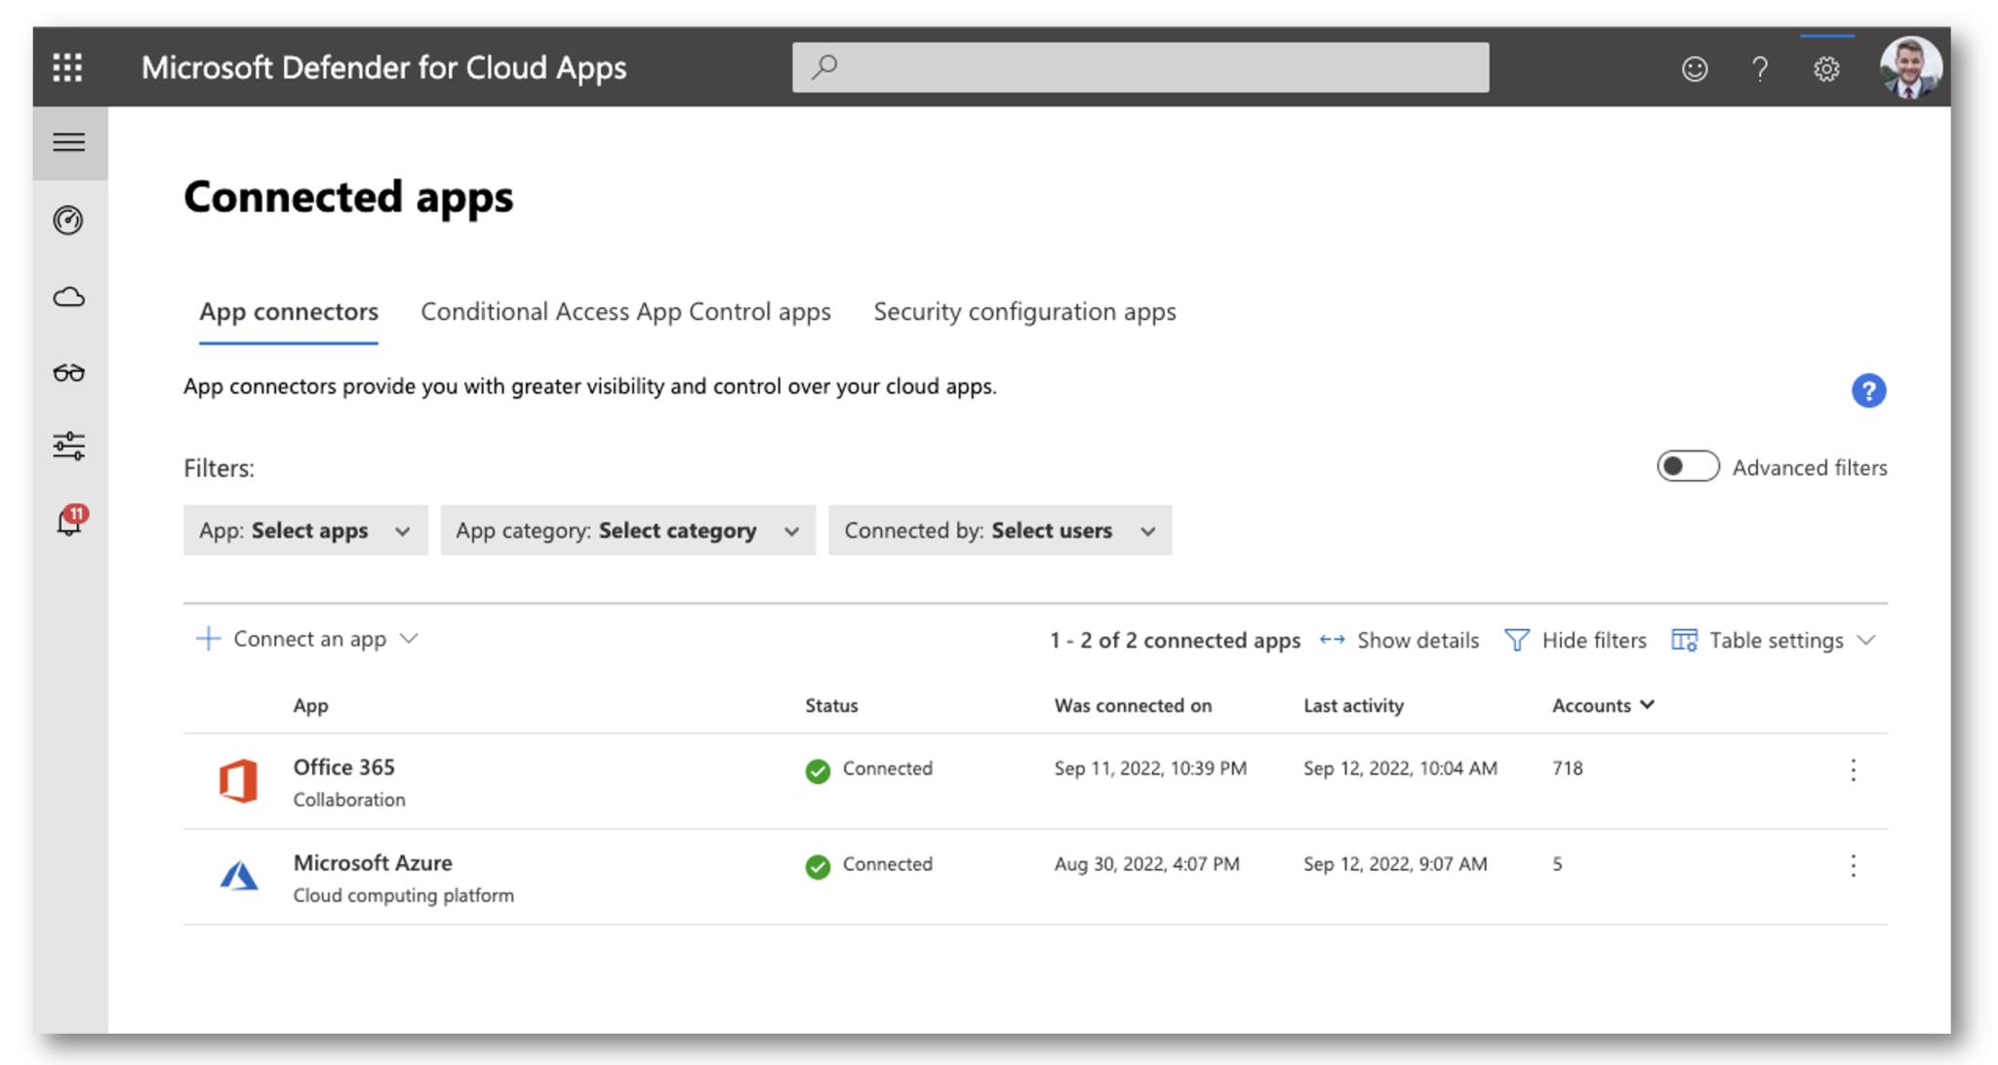Open the user profile avatar
The image size is (1998, 1065).
click(x=1909, y=67)
